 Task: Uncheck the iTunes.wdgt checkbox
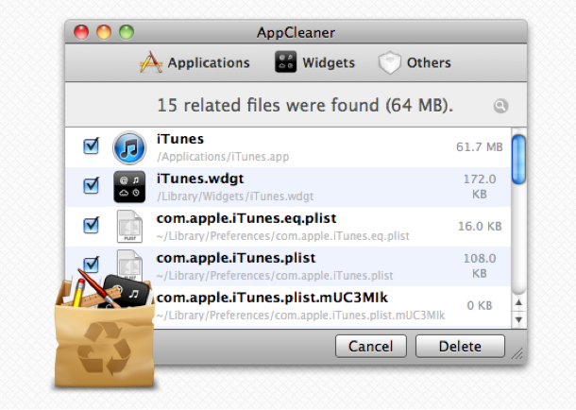pos(92,186)
